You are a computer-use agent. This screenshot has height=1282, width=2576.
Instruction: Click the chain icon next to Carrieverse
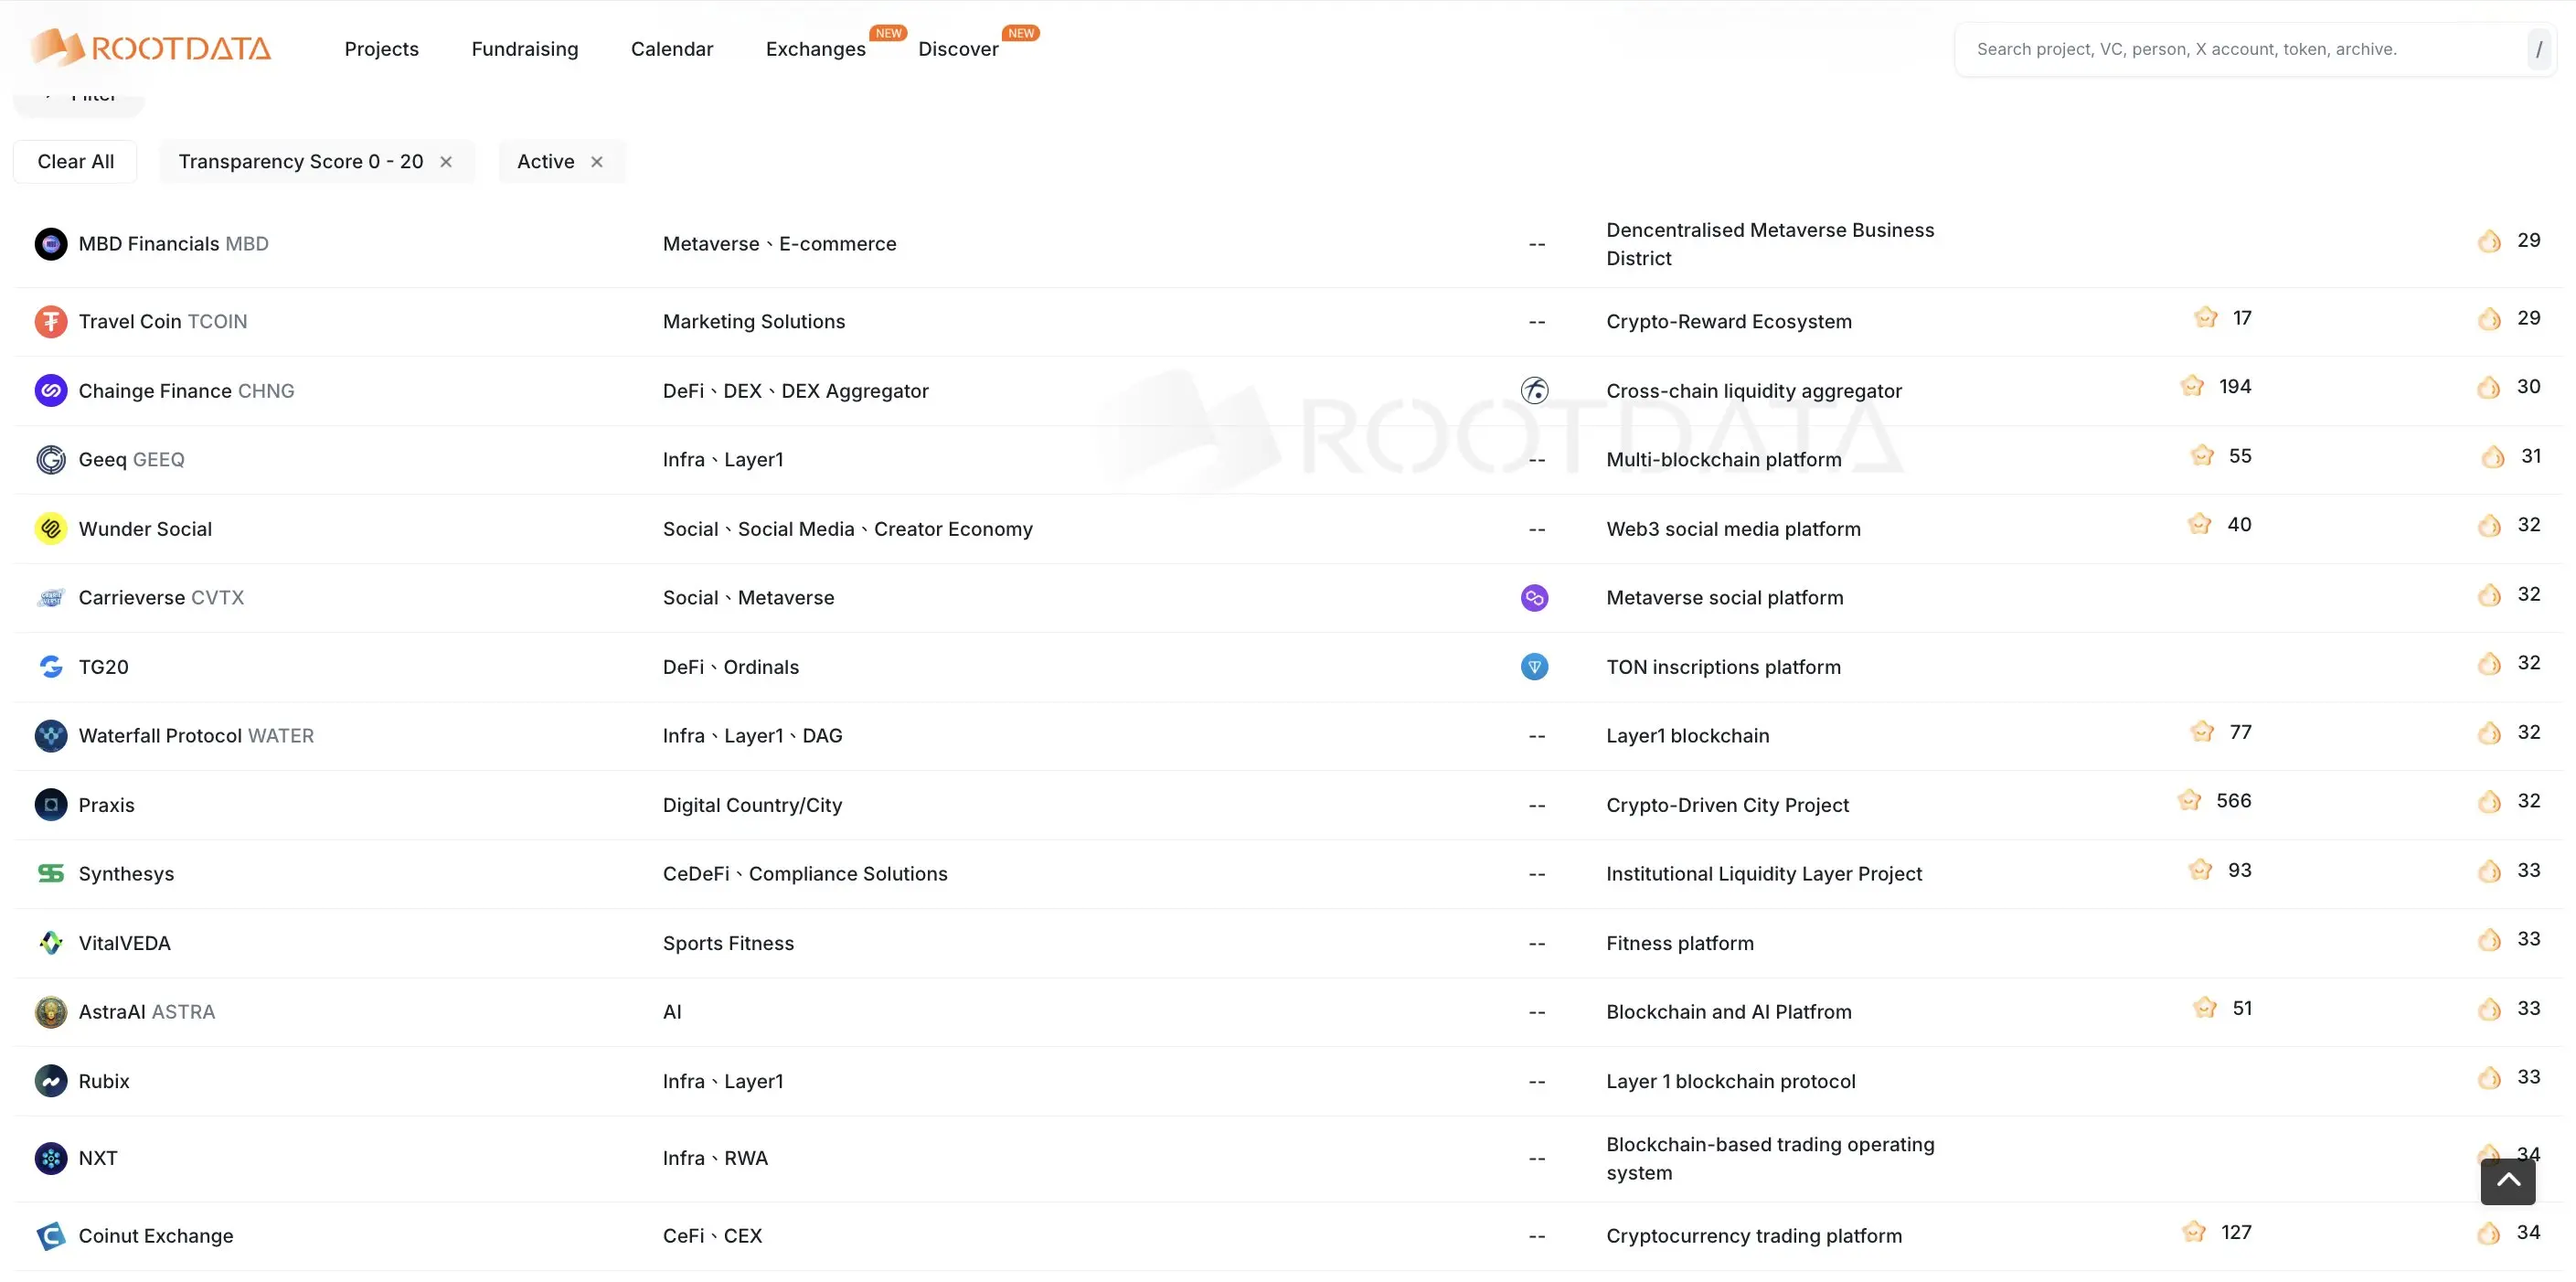(x=1535, y=597)
